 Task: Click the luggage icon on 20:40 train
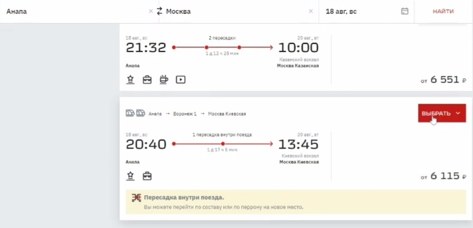(x=147, y=176)
